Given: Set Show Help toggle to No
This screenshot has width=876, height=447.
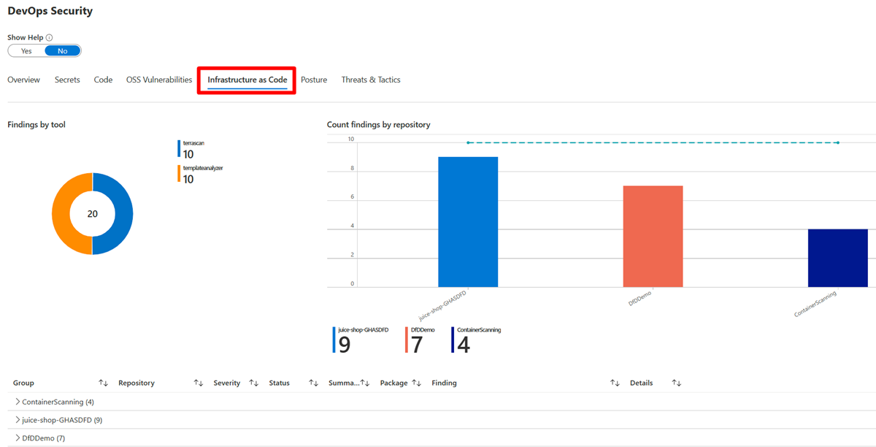Looking at the screenshot, I should click(x=63, y=51).
